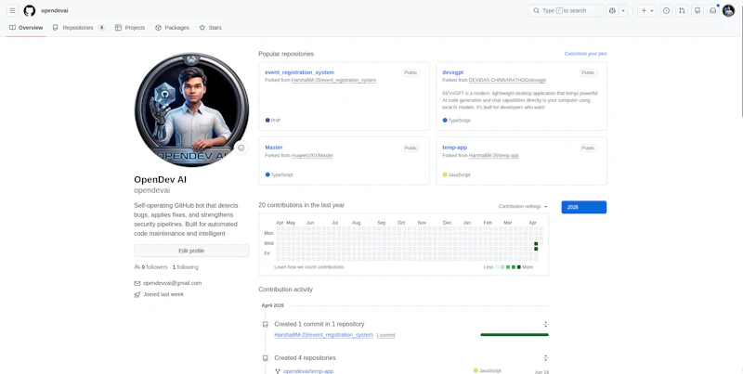Click the opendevvai@gmail.com email link
The image size is (743, 374).
(172, 283)
